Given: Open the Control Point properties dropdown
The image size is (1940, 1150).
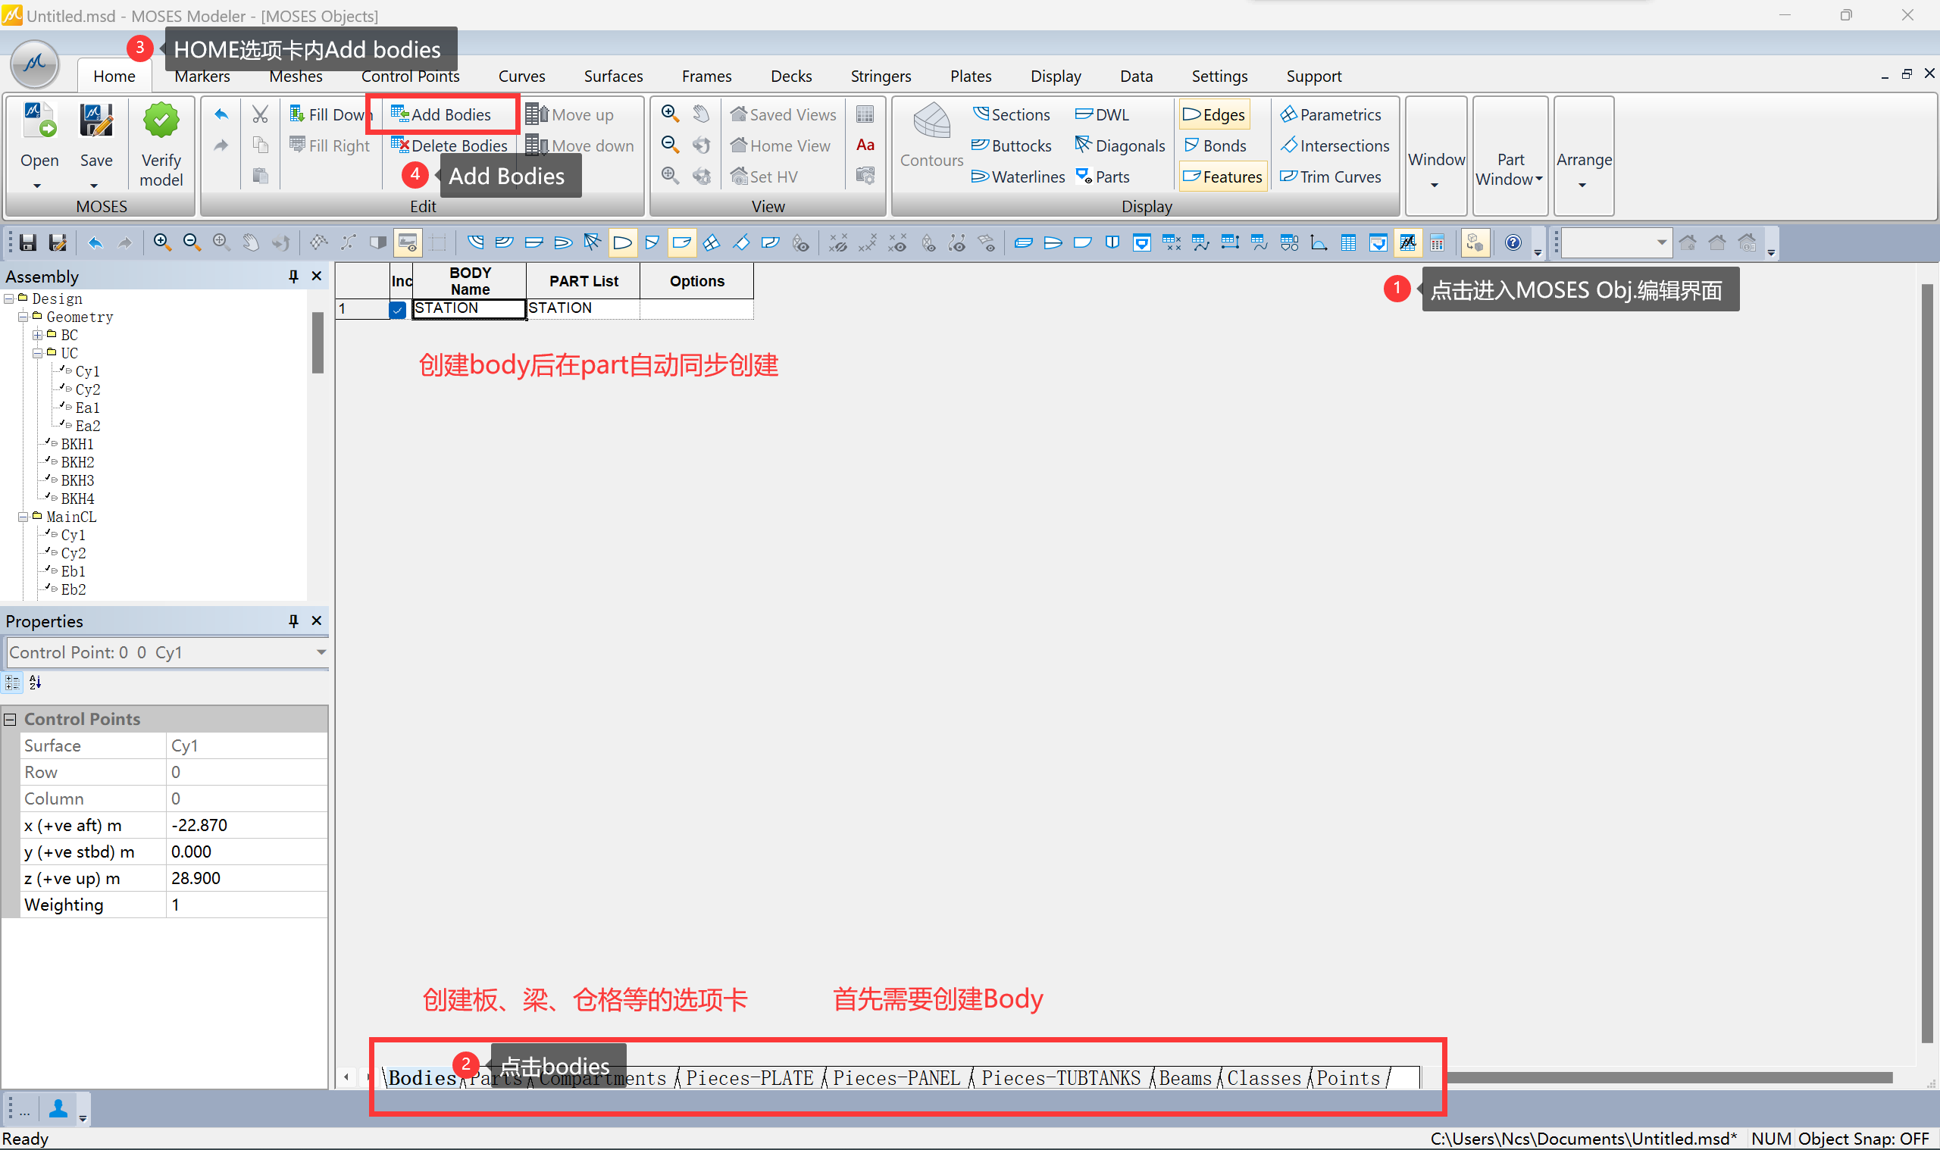Looking at the screenshot, I should [x=321, y=652].
